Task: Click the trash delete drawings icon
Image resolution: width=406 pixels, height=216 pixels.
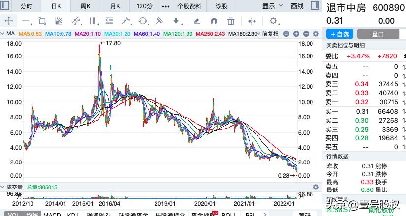Action: coord(231,21)
